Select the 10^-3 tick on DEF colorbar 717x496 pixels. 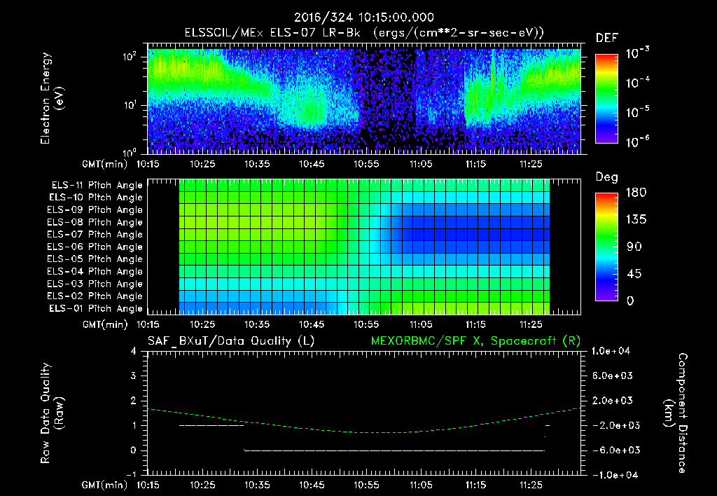pos(637,53)
